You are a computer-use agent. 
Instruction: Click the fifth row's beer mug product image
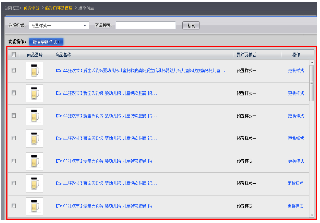34,161
